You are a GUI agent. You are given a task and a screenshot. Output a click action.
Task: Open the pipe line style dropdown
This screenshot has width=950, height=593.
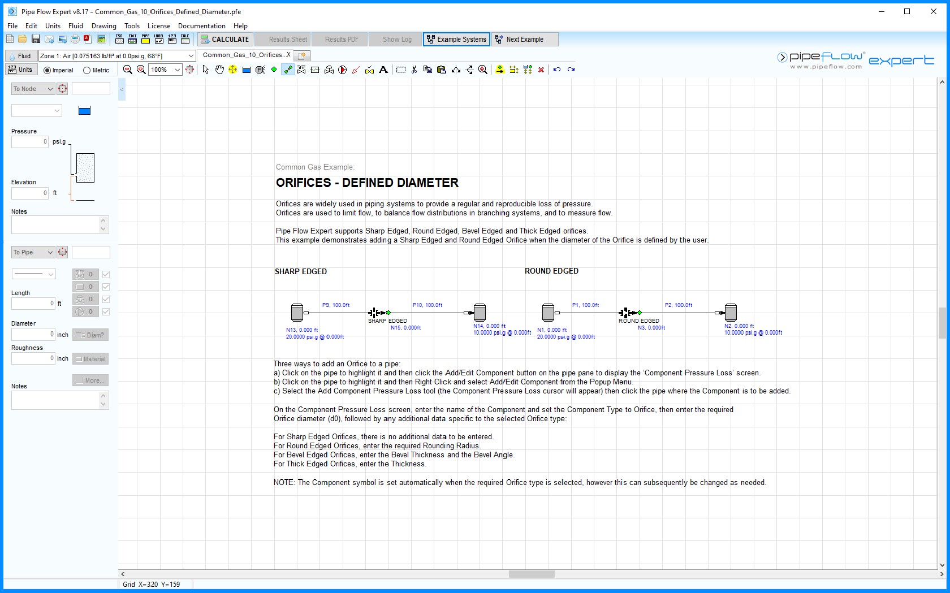(34, 274)
